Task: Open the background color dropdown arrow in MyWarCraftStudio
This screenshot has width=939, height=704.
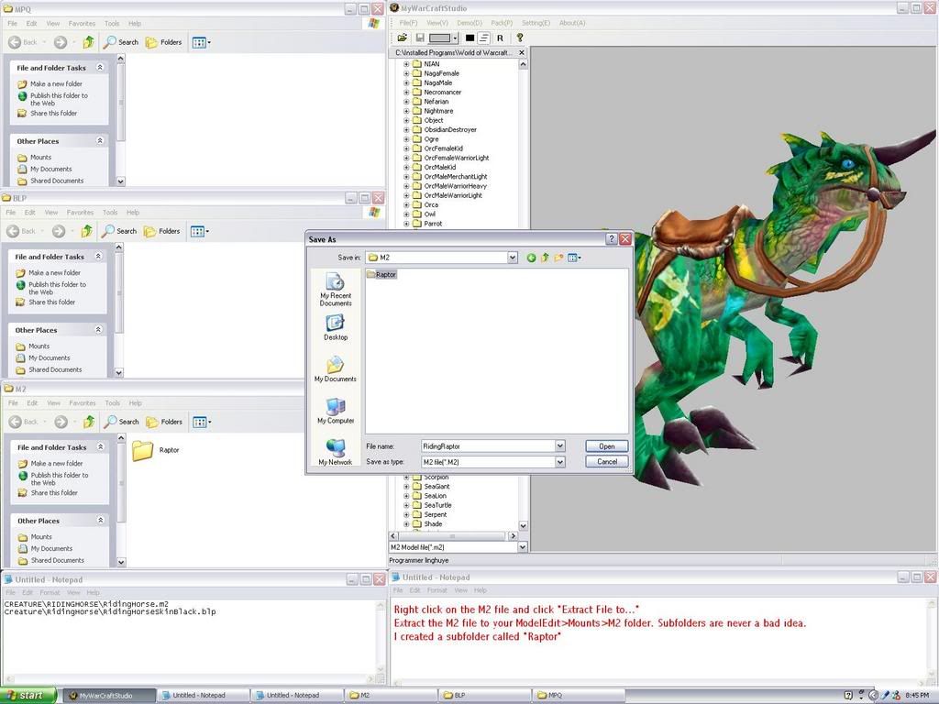Action: [455, 38]
